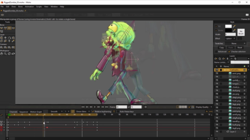
Task: Open the Smooth interpolation dropdown
Action: pyautogui.click(x=56, y=112)
